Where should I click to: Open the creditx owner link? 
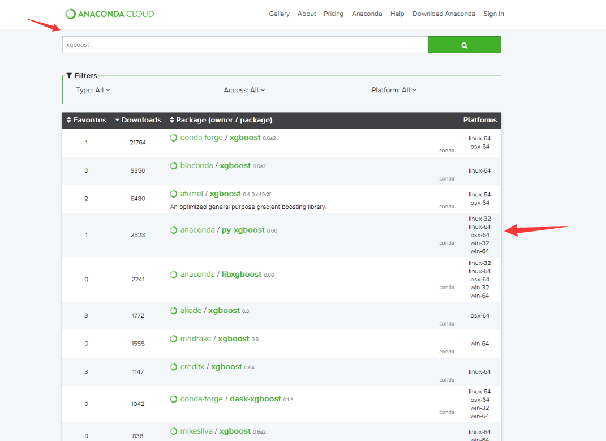[x=192, y=367]
